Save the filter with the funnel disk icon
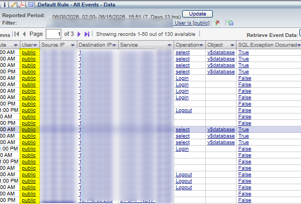 coord(230,23)
